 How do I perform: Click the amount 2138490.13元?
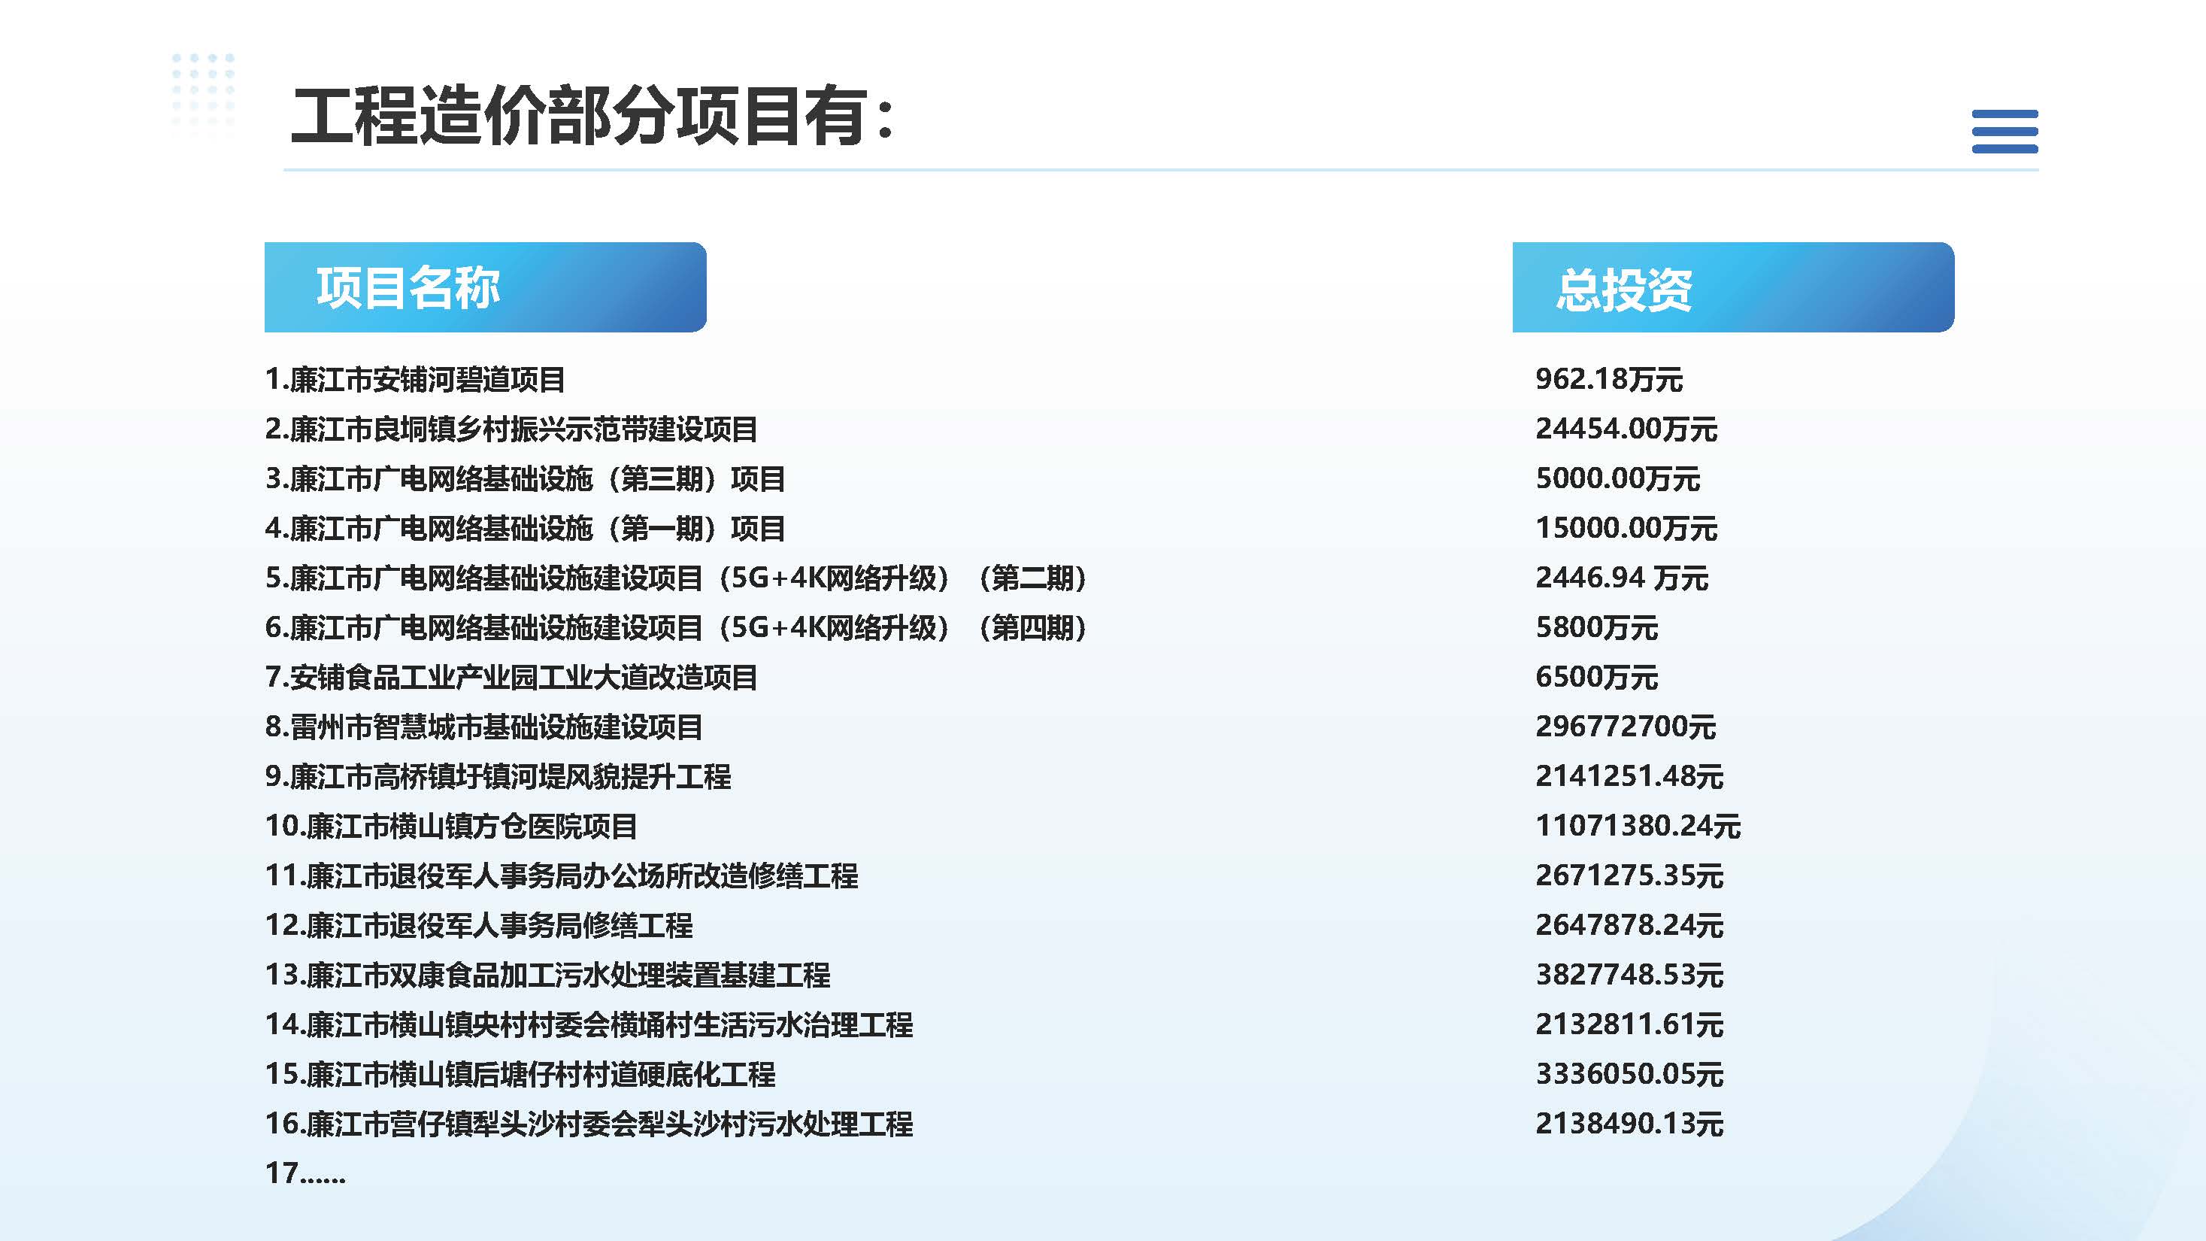pos(1629,1124)
